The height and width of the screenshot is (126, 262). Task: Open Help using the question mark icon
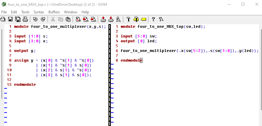tap(153, 19)
